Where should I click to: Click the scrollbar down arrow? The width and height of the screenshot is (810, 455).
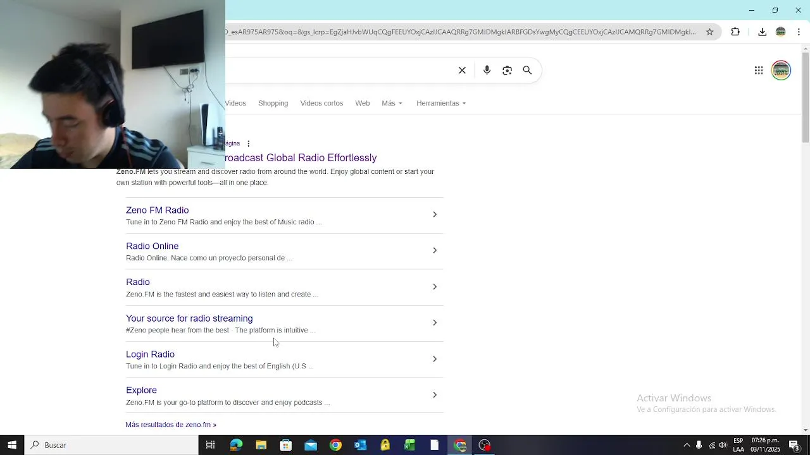pos(806,430)
